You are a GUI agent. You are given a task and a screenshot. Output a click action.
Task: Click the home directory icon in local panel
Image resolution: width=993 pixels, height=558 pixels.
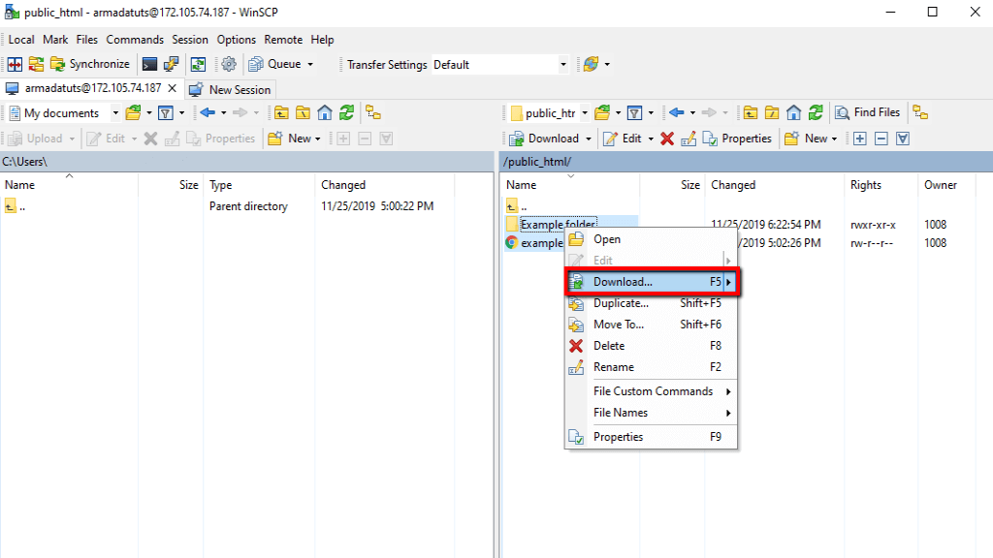pyautogui.click(x=324, y=113)
